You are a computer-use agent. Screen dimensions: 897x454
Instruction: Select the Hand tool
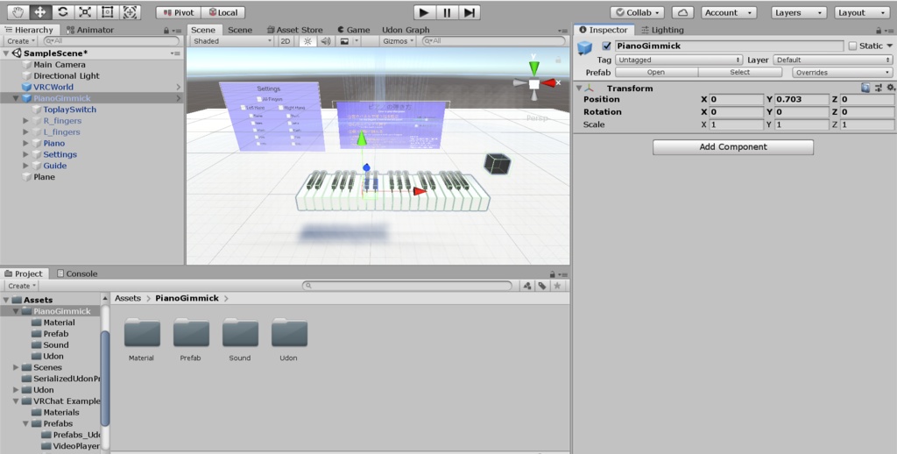[x=18, y=12]
